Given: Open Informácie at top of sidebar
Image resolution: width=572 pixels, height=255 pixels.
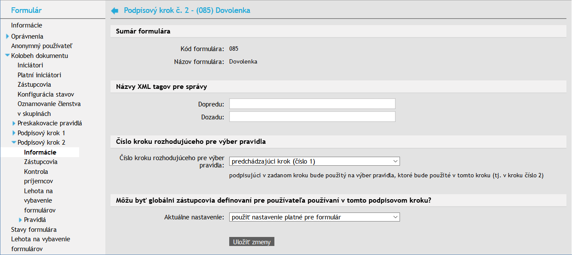Looking at the screenshot, I should (x=27, y=25).
